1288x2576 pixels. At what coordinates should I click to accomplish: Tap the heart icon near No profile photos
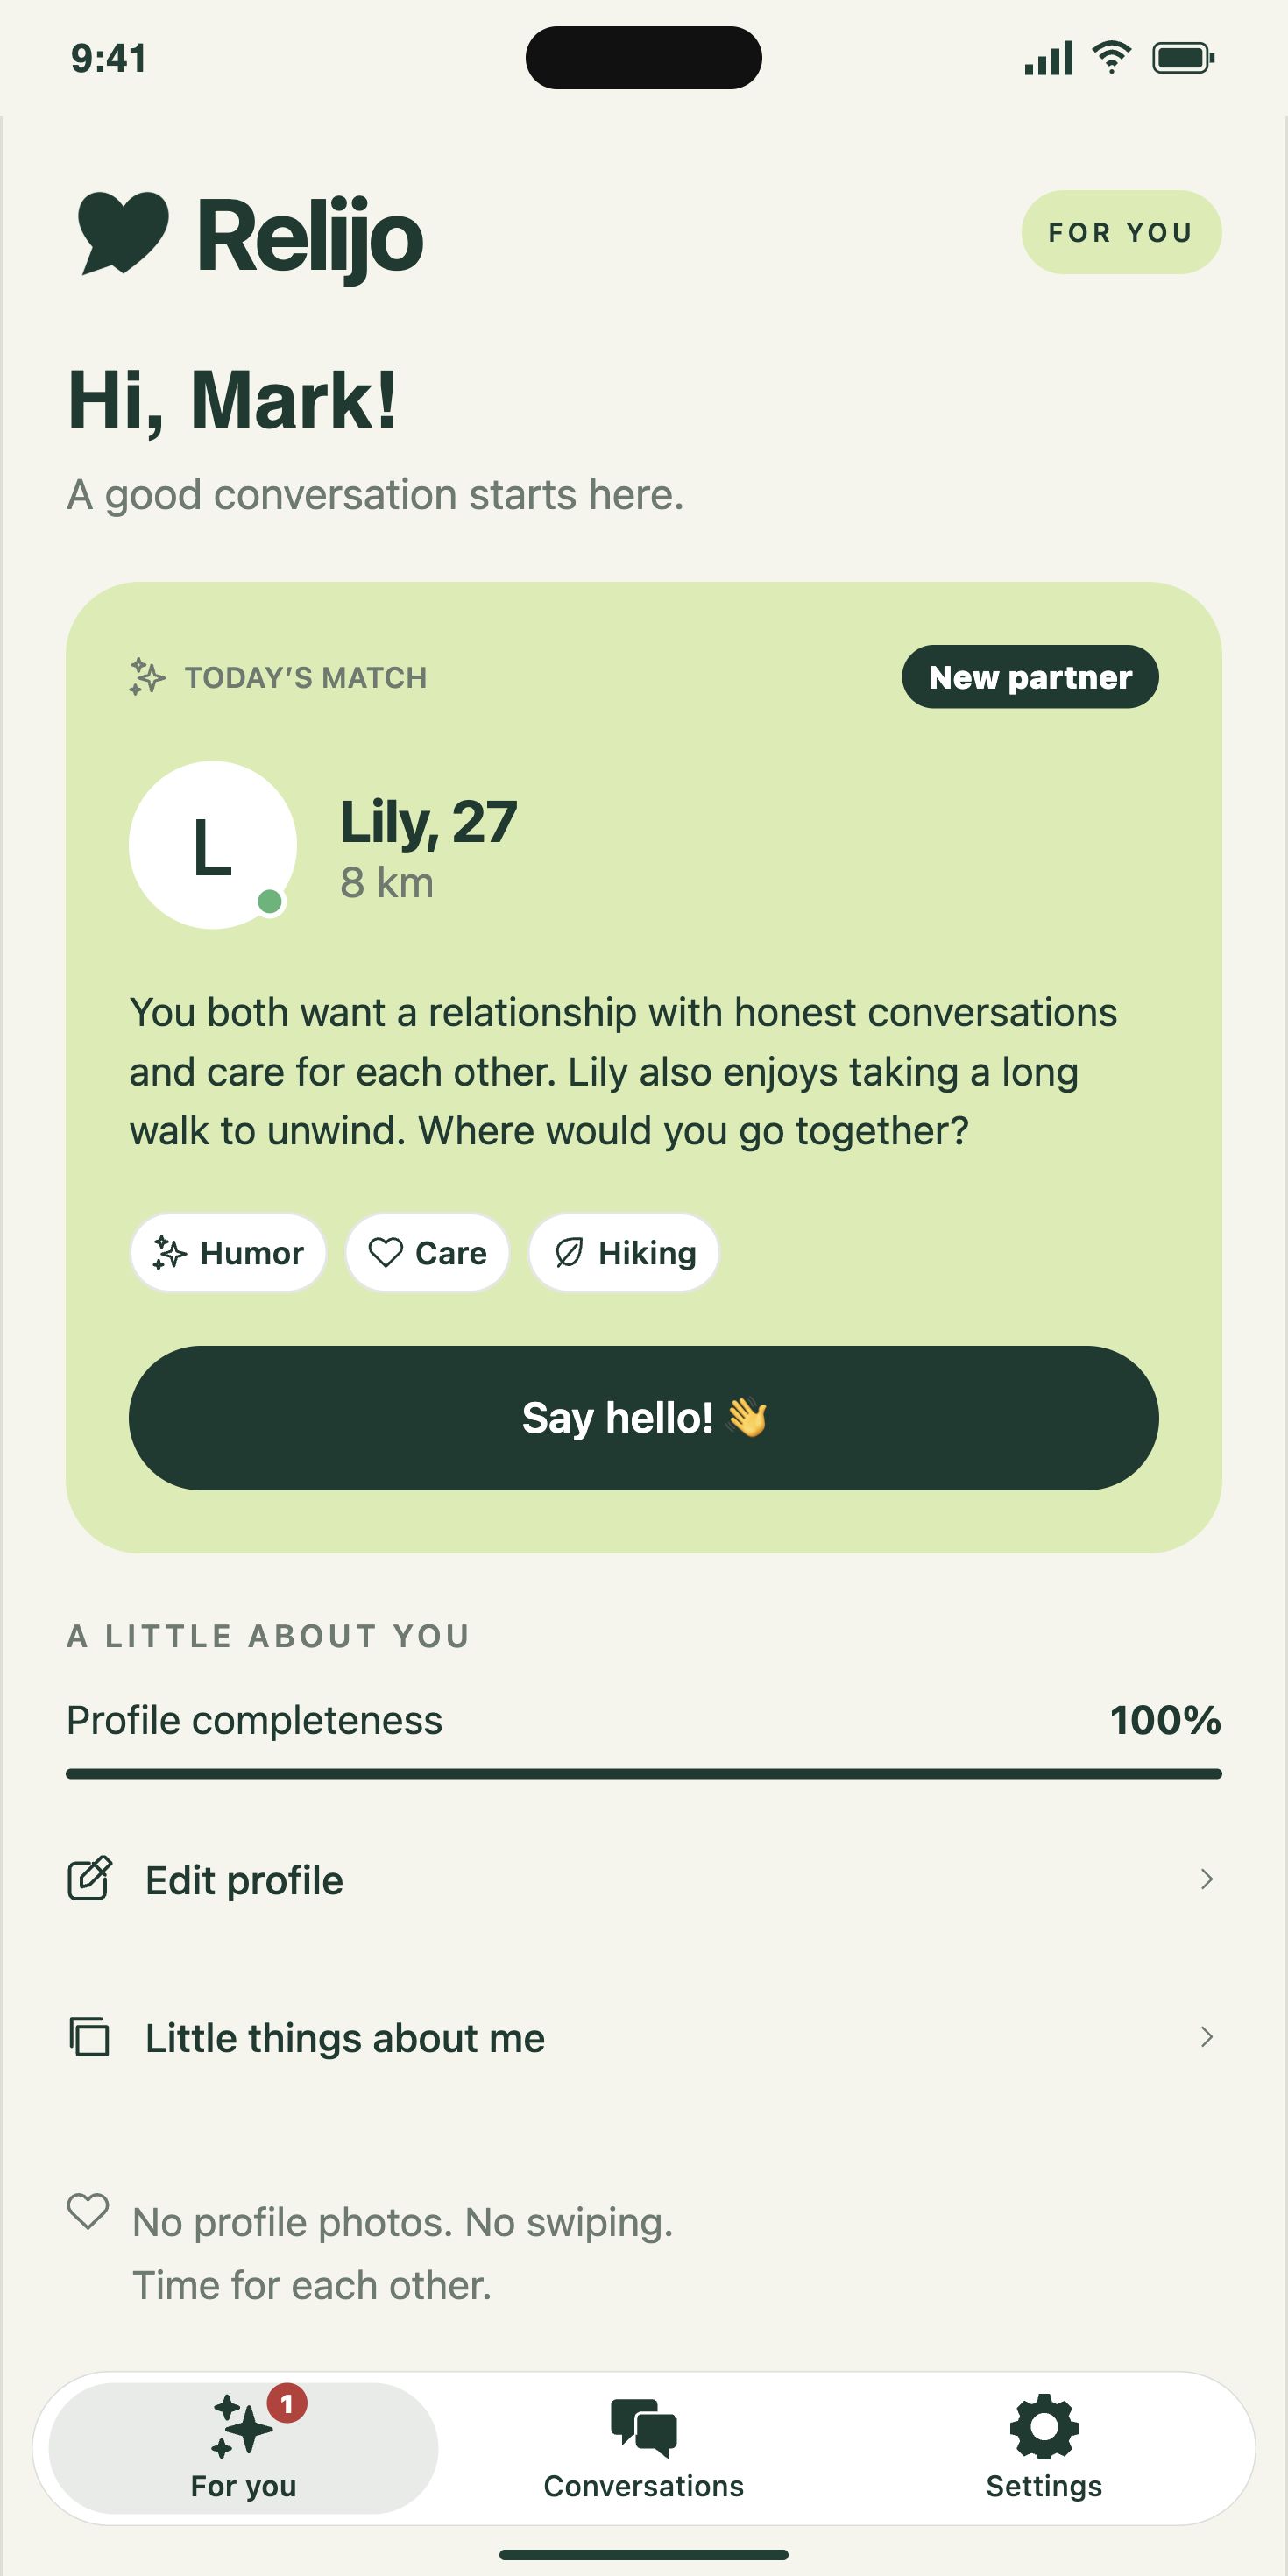coord(88,2211)
